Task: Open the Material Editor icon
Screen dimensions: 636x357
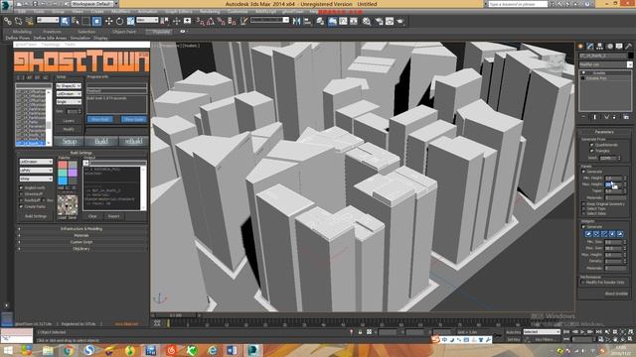Action: point(367,21)
